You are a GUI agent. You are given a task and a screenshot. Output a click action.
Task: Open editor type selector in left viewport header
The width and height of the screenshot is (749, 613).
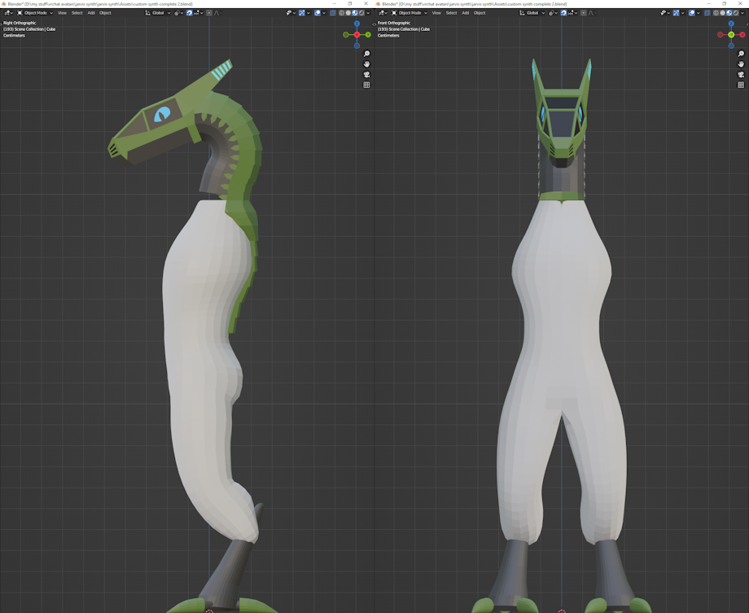click(x=8, y=13)
